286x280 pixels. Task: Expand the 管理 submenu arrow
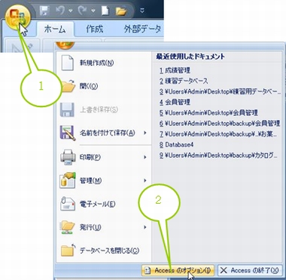point(145,180)
